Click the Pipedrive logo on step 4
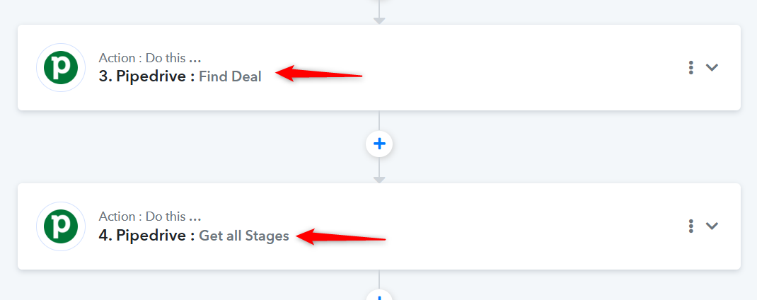 [61, 226]
